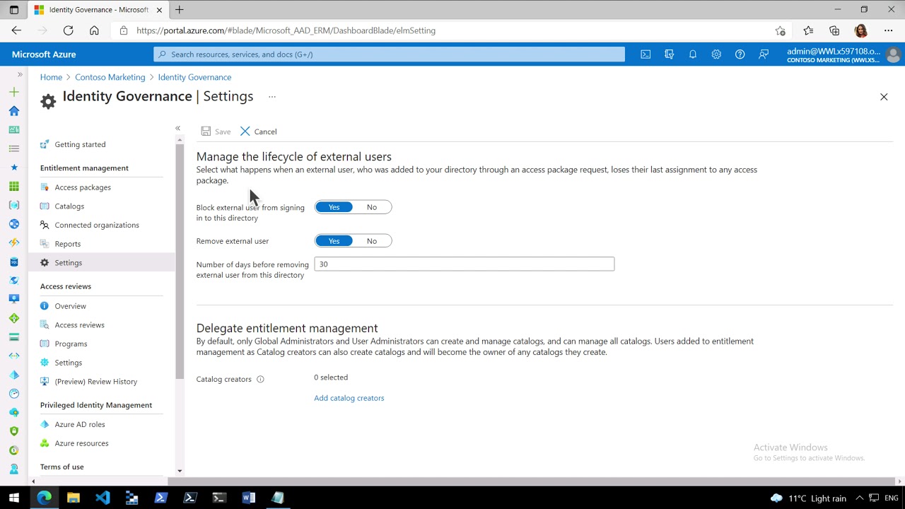Open Connected organizations in the sidebar
The width and height of the screenshot is (905, 509).
coord(97,225)
